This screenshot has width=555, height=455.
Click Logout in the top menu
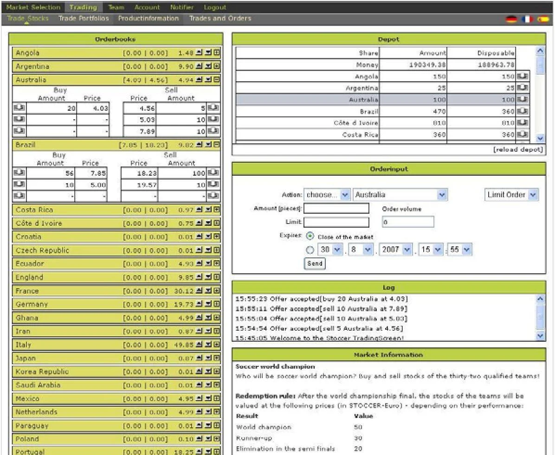(x=215, y=7)
